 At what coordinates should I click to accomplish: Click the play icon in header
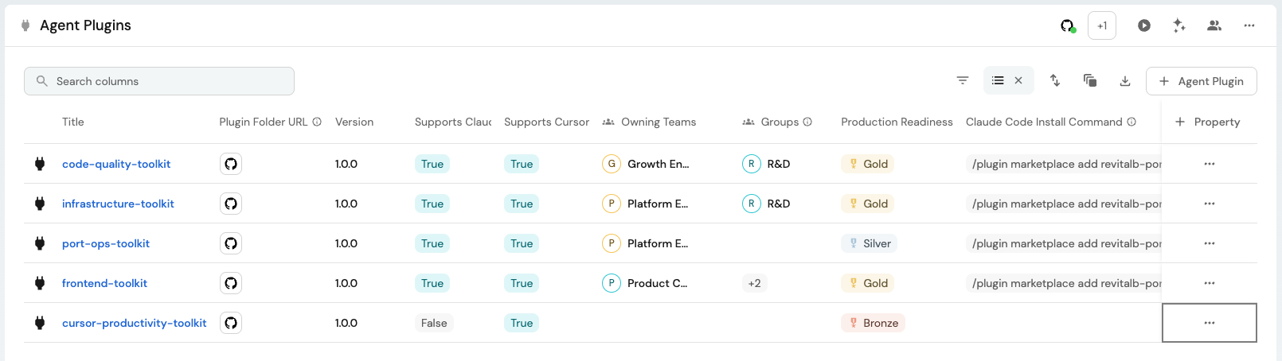tap(1144, 25)
